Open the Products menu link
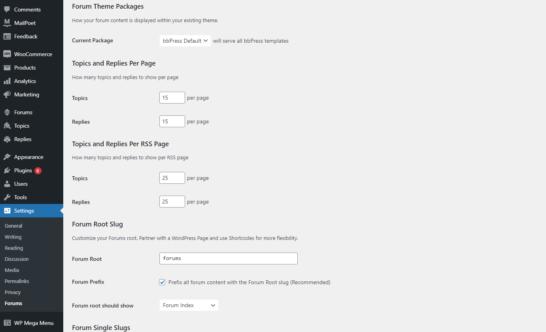Image resolution: width=546 pixels, height=332 pixels. click(25, 68)
